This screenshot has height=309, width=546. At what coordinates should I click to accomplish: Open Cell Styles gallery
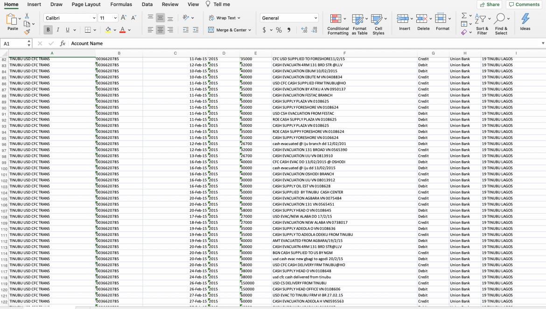(x=378, y=24)
